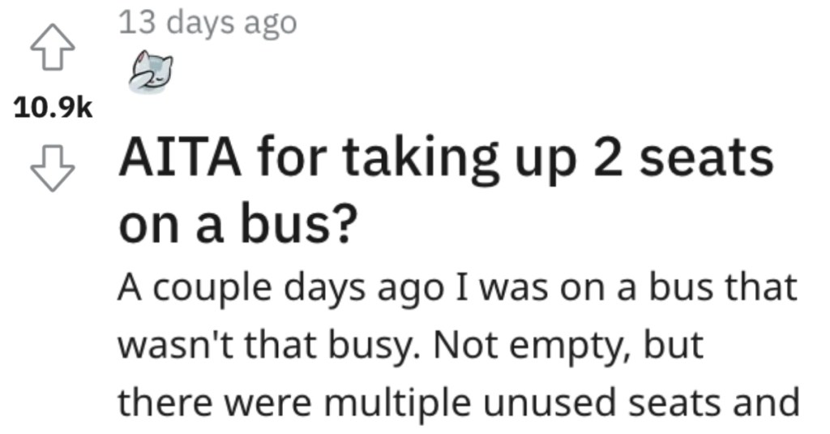Click the word 'multiple' in the body text
830x434 pixels.
click(397, 402)
